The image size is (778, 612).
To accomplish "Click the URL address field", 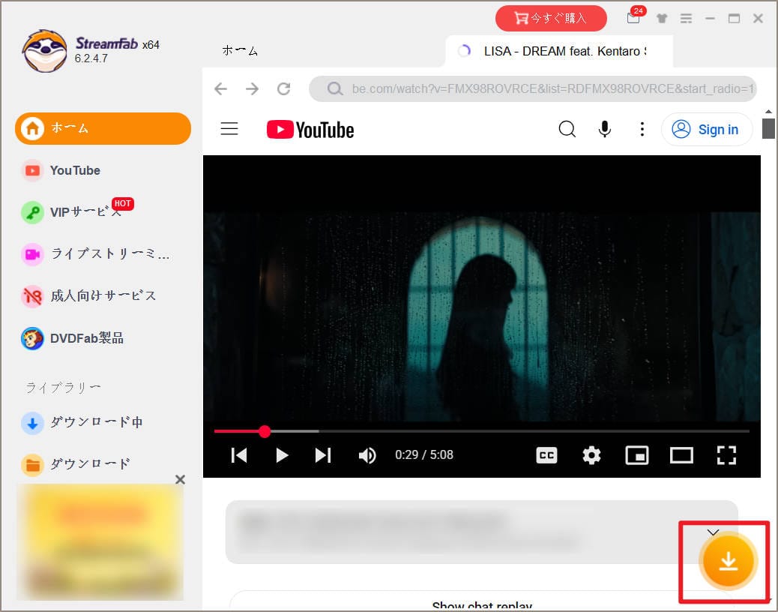I will [533, 88].
